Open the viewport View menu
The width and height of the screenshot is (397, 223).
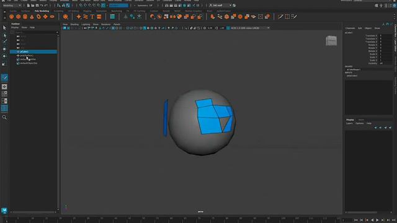(65, 24)
